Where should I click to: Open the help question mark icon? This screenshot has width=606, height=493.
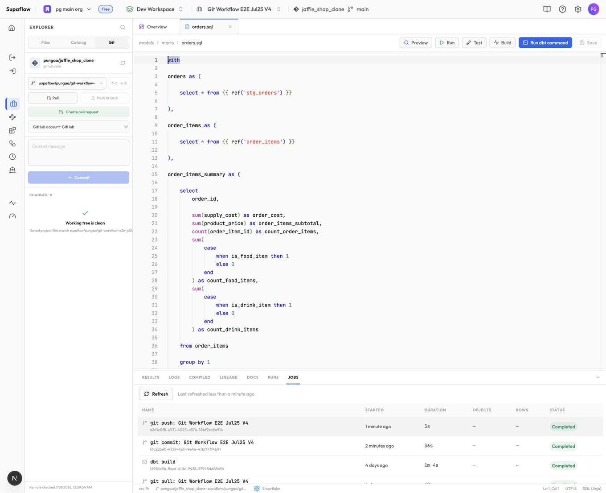tap(563, 9)
